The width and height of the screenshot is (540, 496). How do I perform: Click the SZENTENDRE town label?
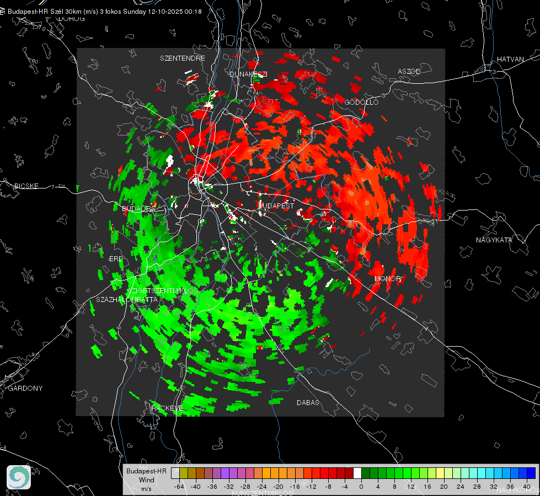coord(183,58)
